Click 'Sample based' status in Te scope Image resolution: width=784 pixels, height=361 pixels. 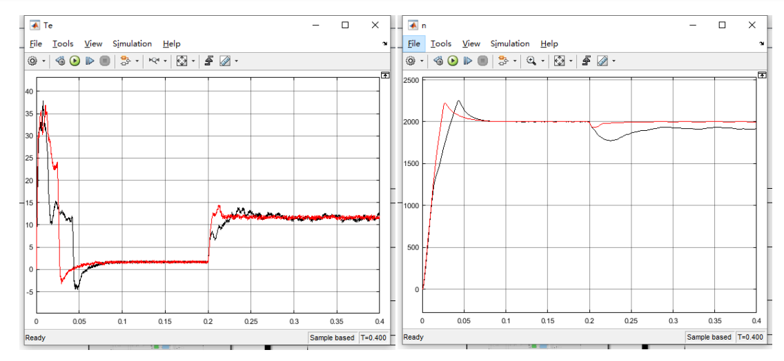(332, 338)
